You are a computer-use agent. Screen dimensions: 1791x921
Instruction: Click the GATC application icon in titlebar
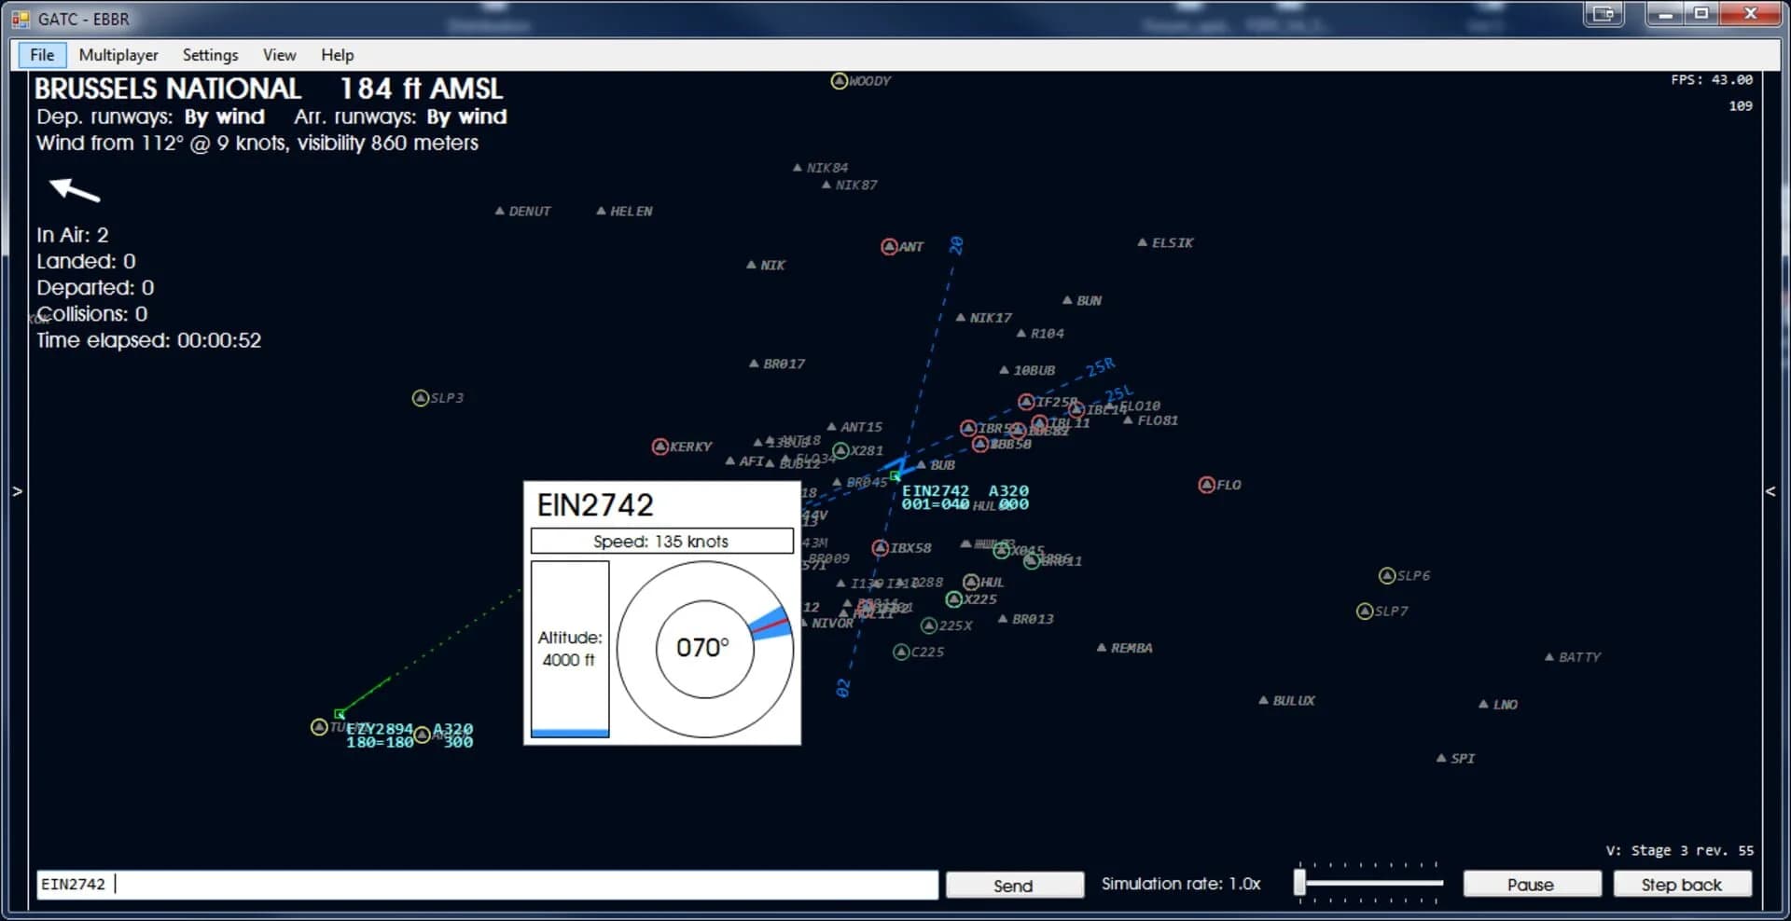pyautogui.click(x=19, y=19)
